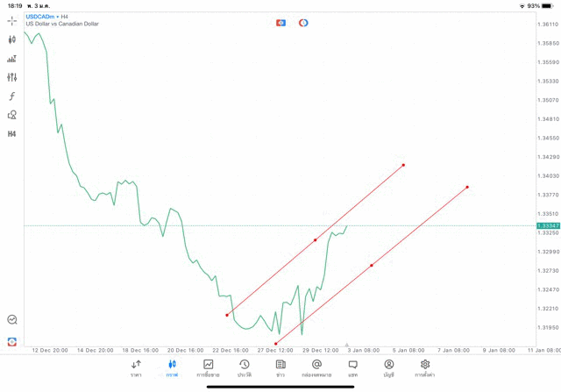Open the กล่องจดหมาย mailbox tab
Image resolution: width=561 pixels, height=392 pixels.
click(x=316, y=367)
